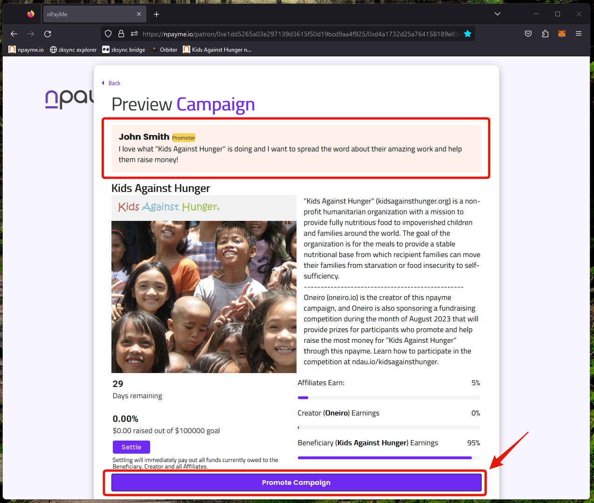The image size is (594, 503).
Task: Click the Beneficiary Earnings progress bar
Action: click(x=389, y=458)
